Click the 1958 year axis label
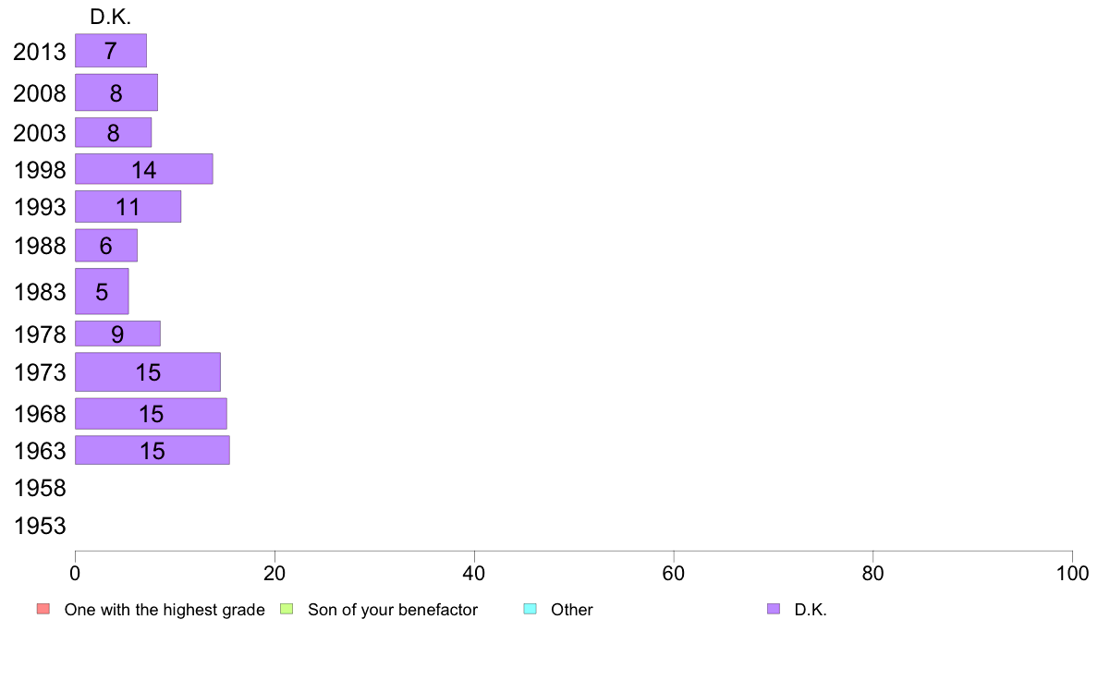 coord(40,488)
